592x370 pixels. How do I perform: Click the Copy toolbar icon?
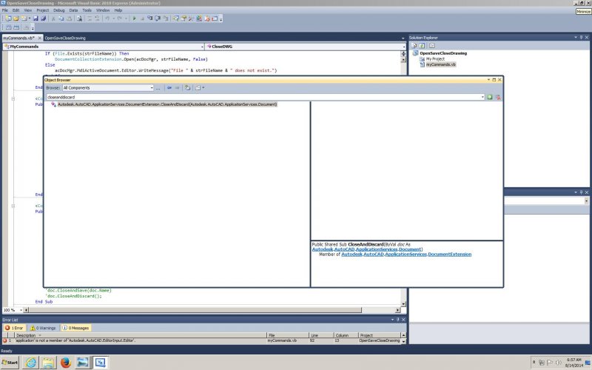[x=61, y=18]
